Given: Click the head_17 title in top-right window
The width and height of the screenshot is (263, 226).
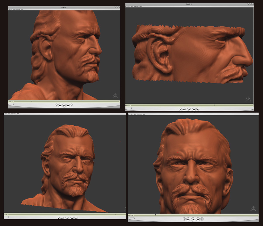Looking at the screenshot, I should [x=189, y=4].
